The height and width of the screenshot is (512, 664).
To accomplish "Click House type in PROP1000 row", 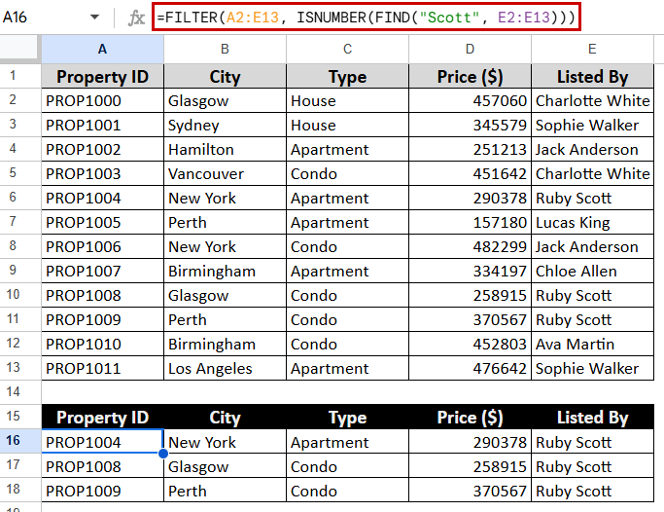I will (x=347, y=100).
